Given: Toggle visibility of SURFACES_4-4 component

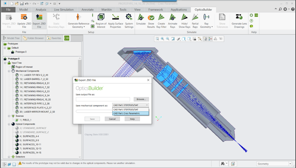Looking at the screenshot, I should (17, 136).
